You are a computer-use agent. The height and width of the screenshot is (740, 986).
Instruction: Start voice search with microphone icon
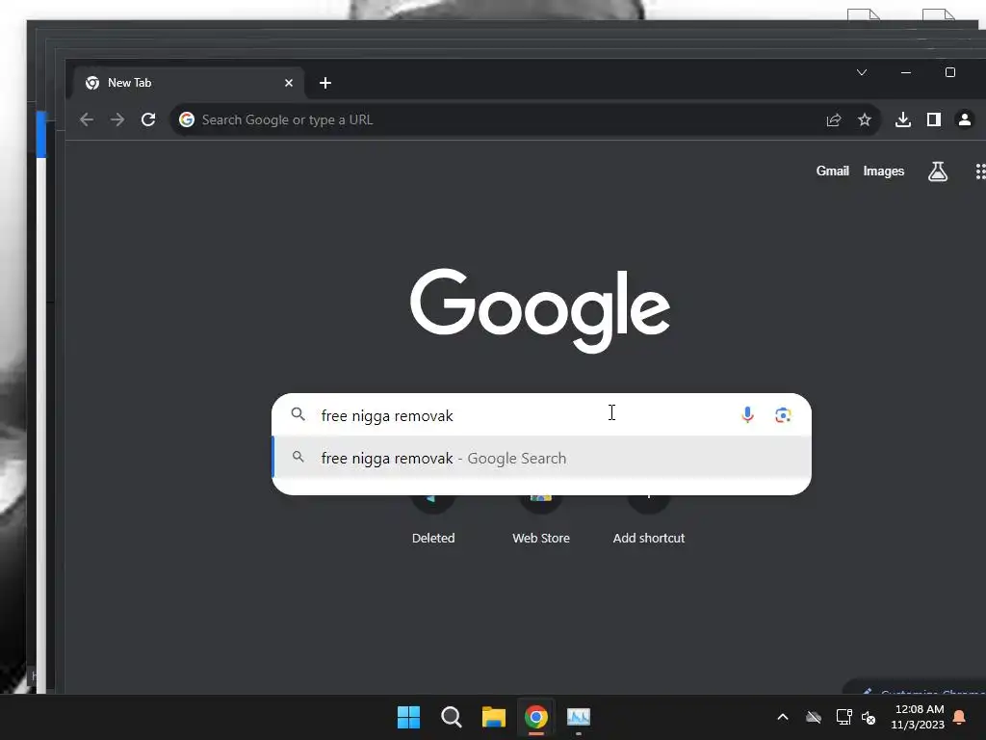pos(747,414)
